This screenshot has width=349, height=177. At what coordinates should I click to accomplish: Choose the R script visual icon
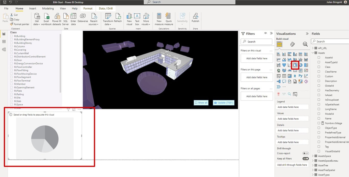295,76
